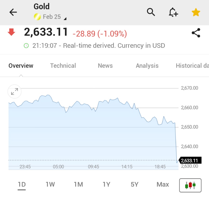Open the Analysis tab
The image size is (209, 197).
pos(147,66)
